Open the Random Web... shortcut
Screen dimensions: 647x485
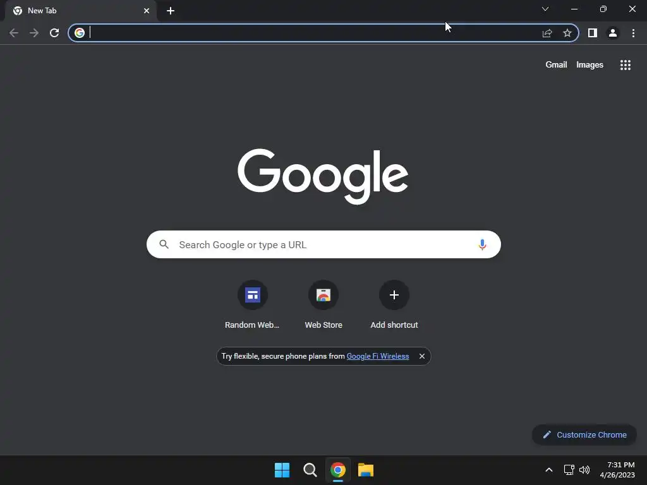pyautogui.click(x=252, y=305)
